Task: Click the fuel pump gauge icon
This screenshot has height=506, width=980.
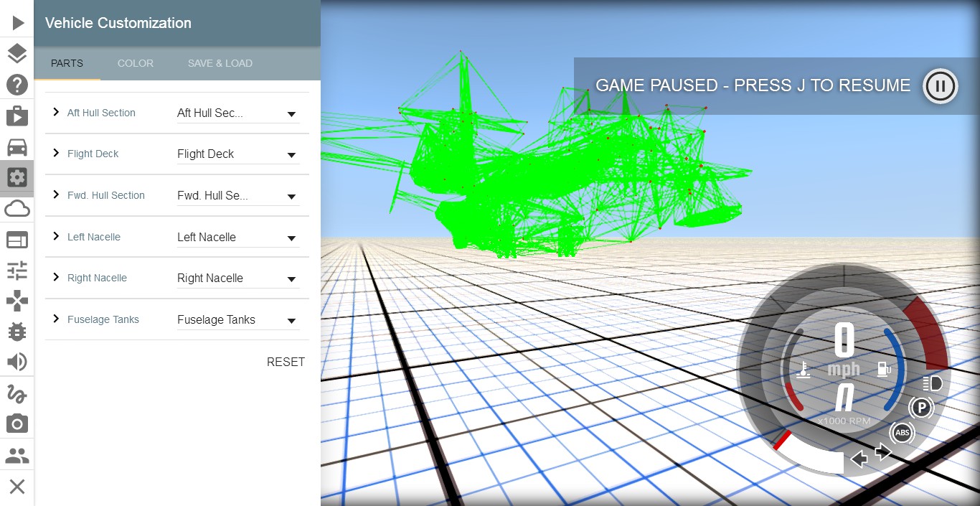Action: pos(884,369)
